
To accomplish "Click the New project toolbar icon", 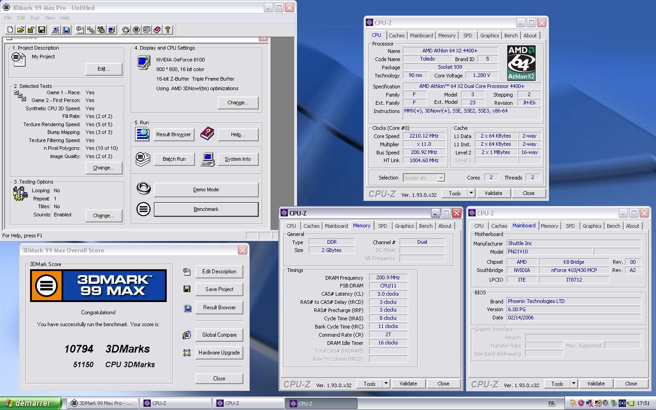I will (10, 30).
